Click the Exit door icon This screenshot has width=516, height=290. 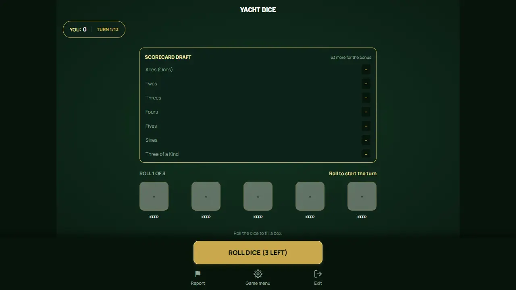[318, 274]
